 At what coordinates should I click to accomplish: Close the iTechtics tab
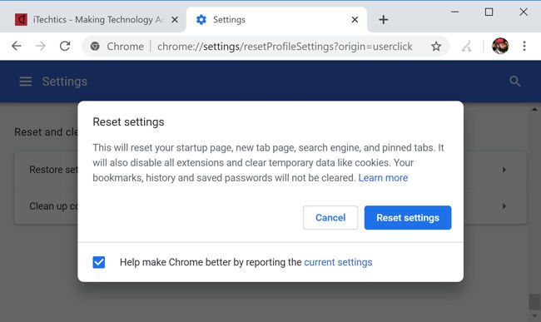tap(175, 20)
